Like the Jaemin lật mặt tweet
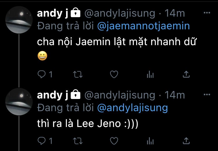 pos(114,74)
